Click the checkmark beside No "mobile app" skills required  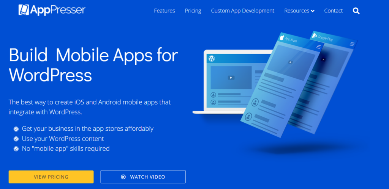[16, 149]
